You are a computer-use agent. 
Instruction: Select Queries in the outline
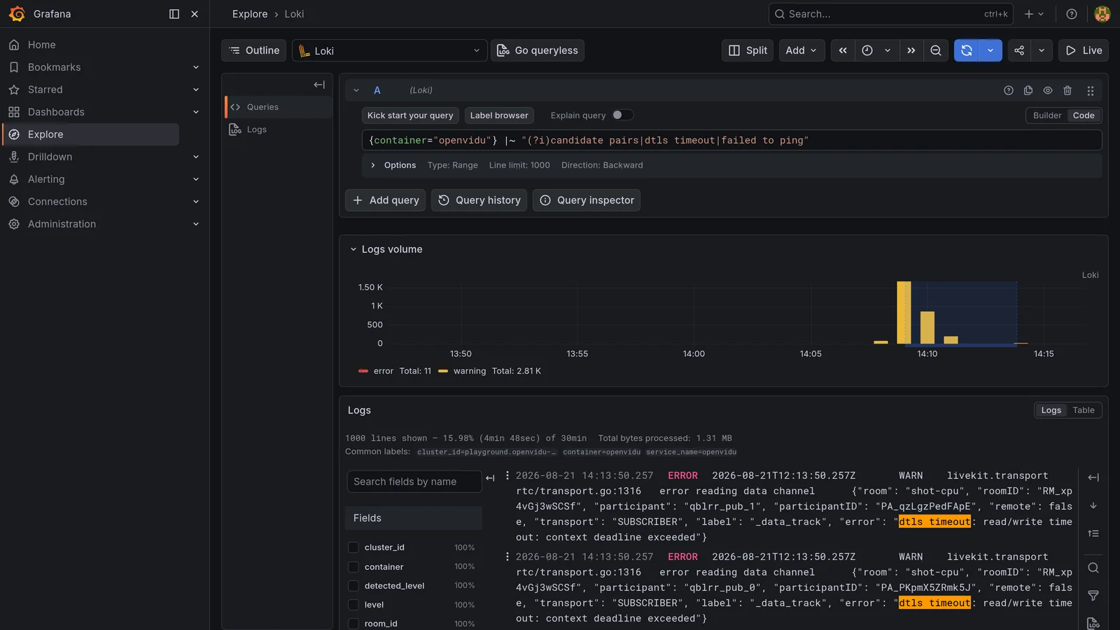point(278,107)
